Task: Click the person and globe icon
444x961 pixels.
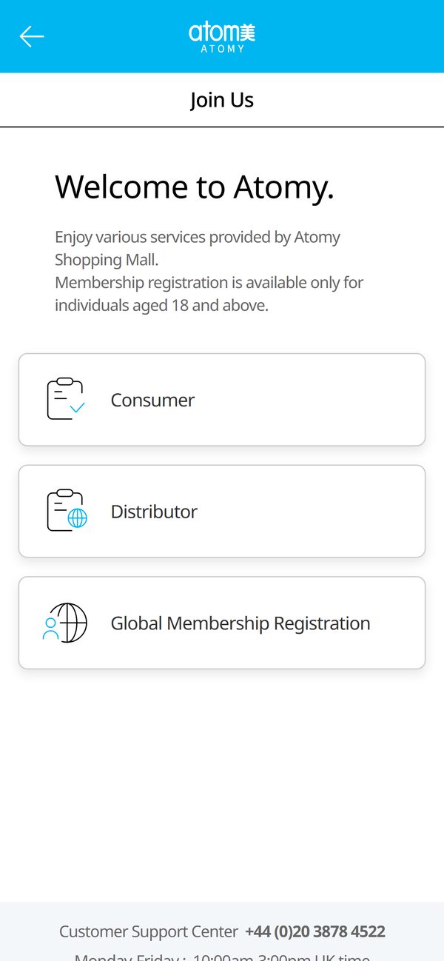Action: click(x=65, y=623)
